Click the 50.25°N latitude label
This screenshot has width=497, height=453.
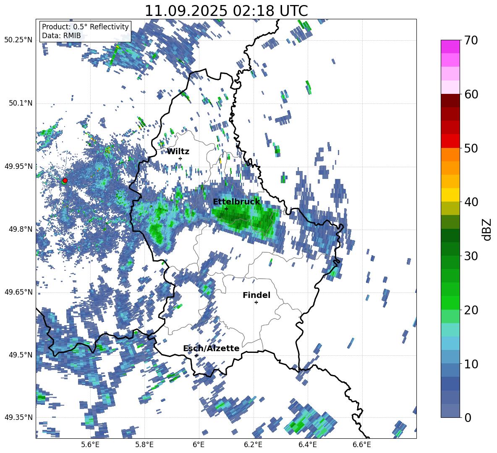click(18, 40)
